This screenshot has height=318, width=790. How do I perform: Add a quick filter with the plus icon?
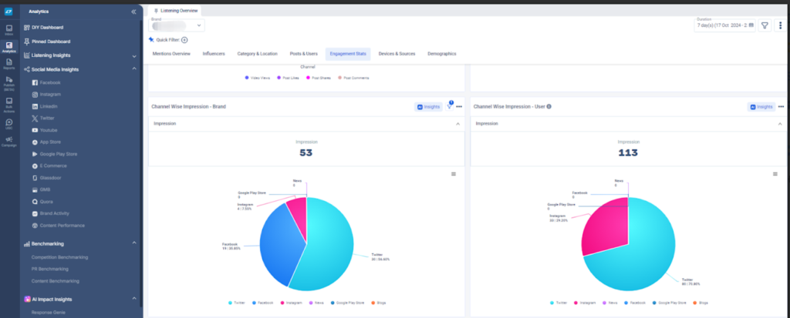(x=184, y=40)
